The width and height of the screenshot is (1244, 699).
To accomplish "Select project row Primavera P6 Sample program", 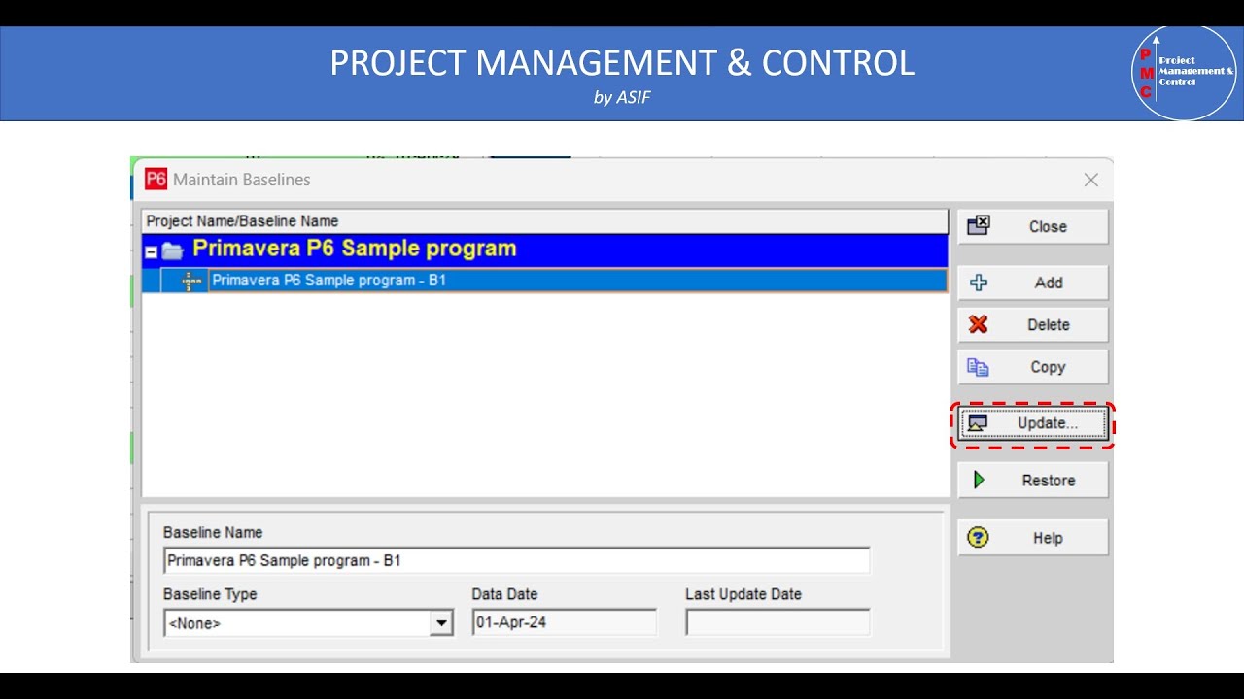I will pyautogui.click(x=544, y=250).
